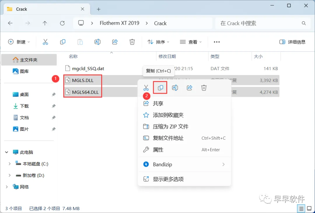Open 主文件夹 in the sidebar
This screenshot has height=213, width=315.
pyautogui.click(x=29, y=60)
